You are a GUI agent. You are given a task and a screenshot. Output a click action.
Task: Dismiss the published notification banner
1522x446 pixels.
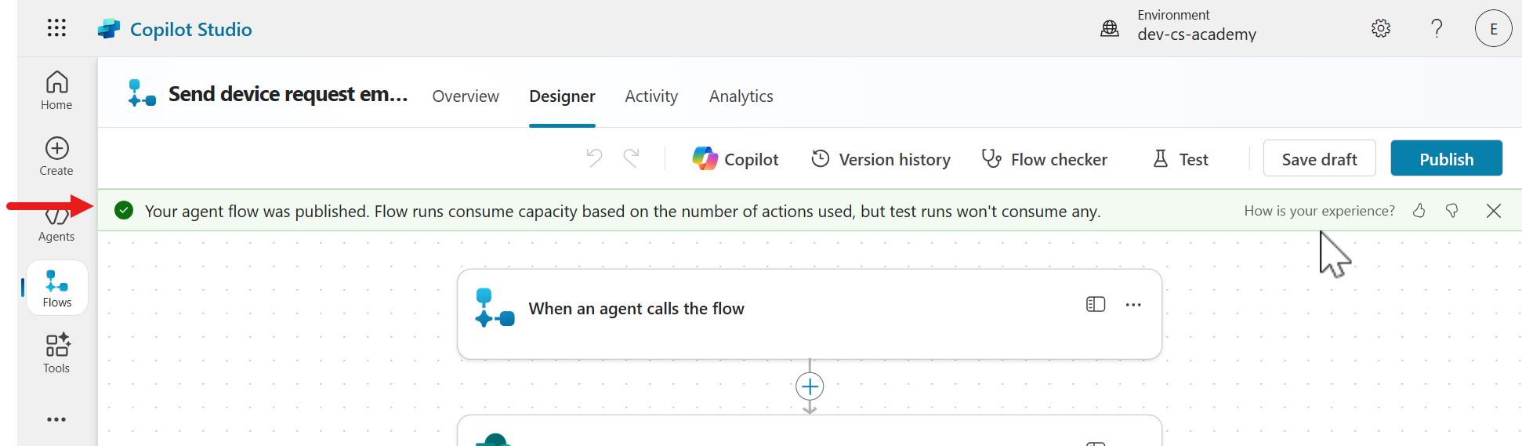pyautogui.click(x=1493, y=211)
